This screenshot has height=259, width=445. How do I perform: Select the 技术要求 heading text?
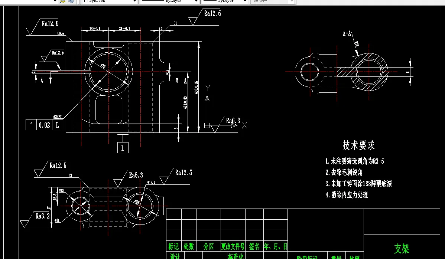(358, 145)
